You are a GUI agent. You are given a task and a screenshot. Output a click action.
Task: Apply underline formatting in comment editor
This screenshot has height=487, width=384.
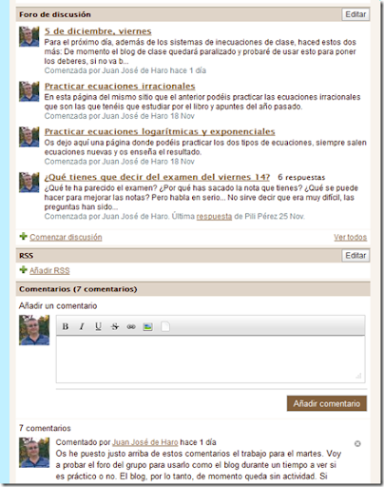click(98, 326)
